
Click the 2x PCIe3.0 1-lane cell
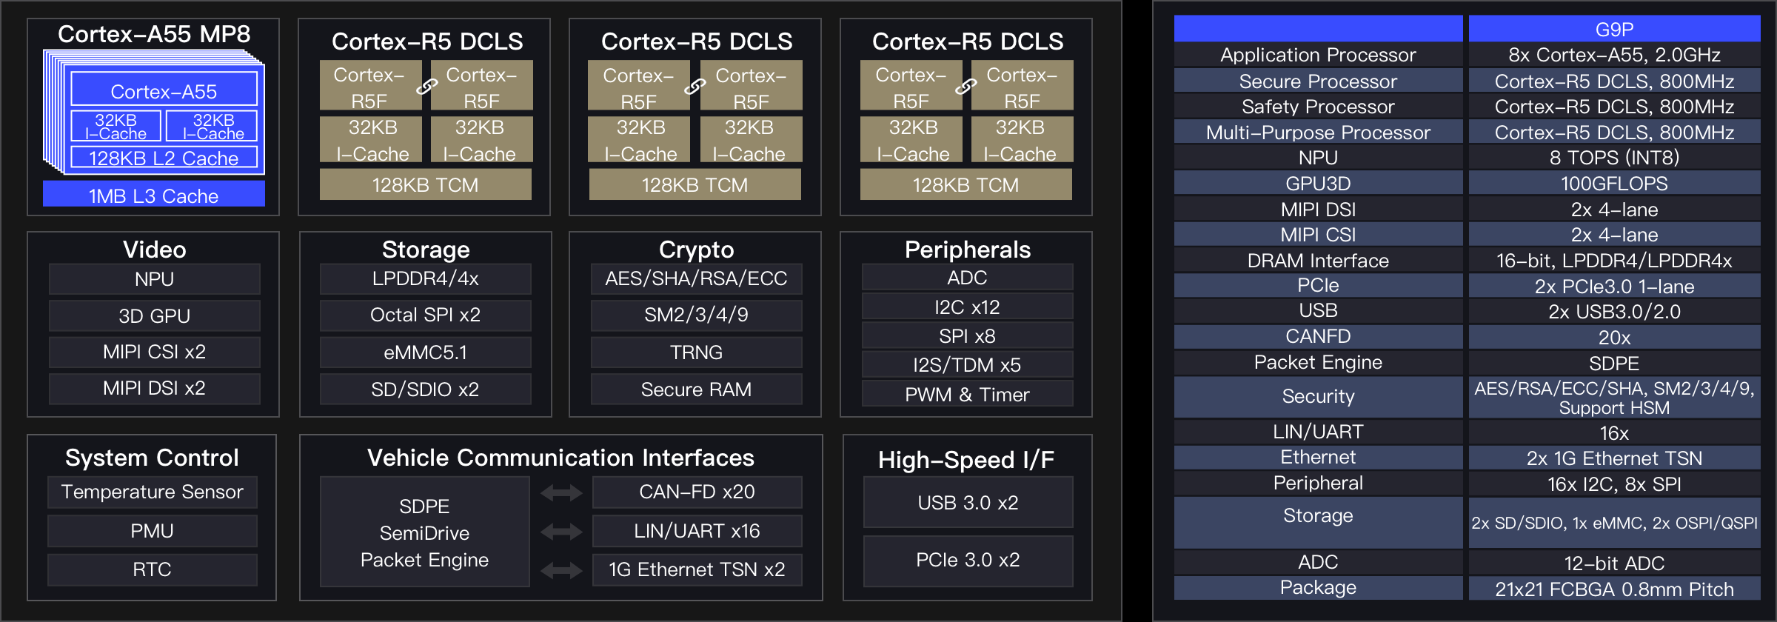pyautogui.click(x=1614, y=286)
